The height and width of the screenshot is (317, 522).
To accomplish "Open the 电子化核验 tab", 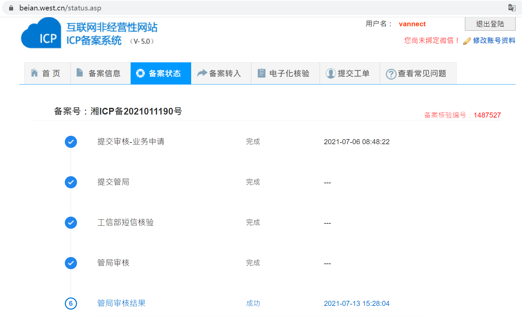I will pyautogui.click(x=285, y=73).
